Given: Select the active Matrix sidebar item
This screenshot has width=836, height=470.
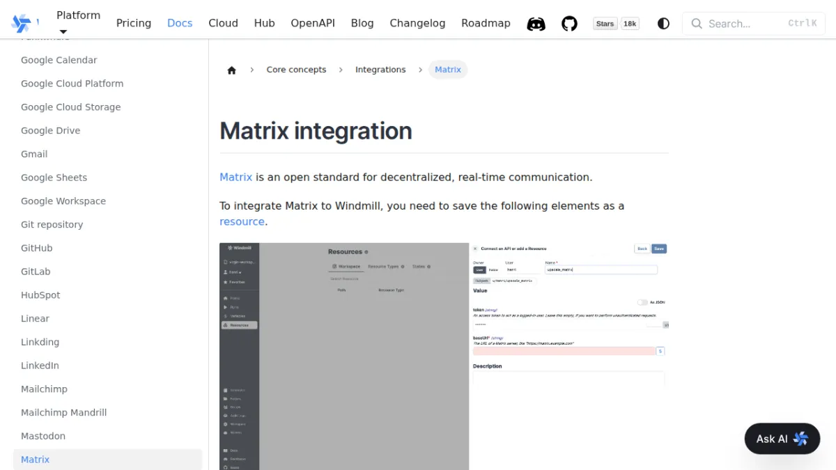Looking at the screenshot, I should (x=108, y=460).
